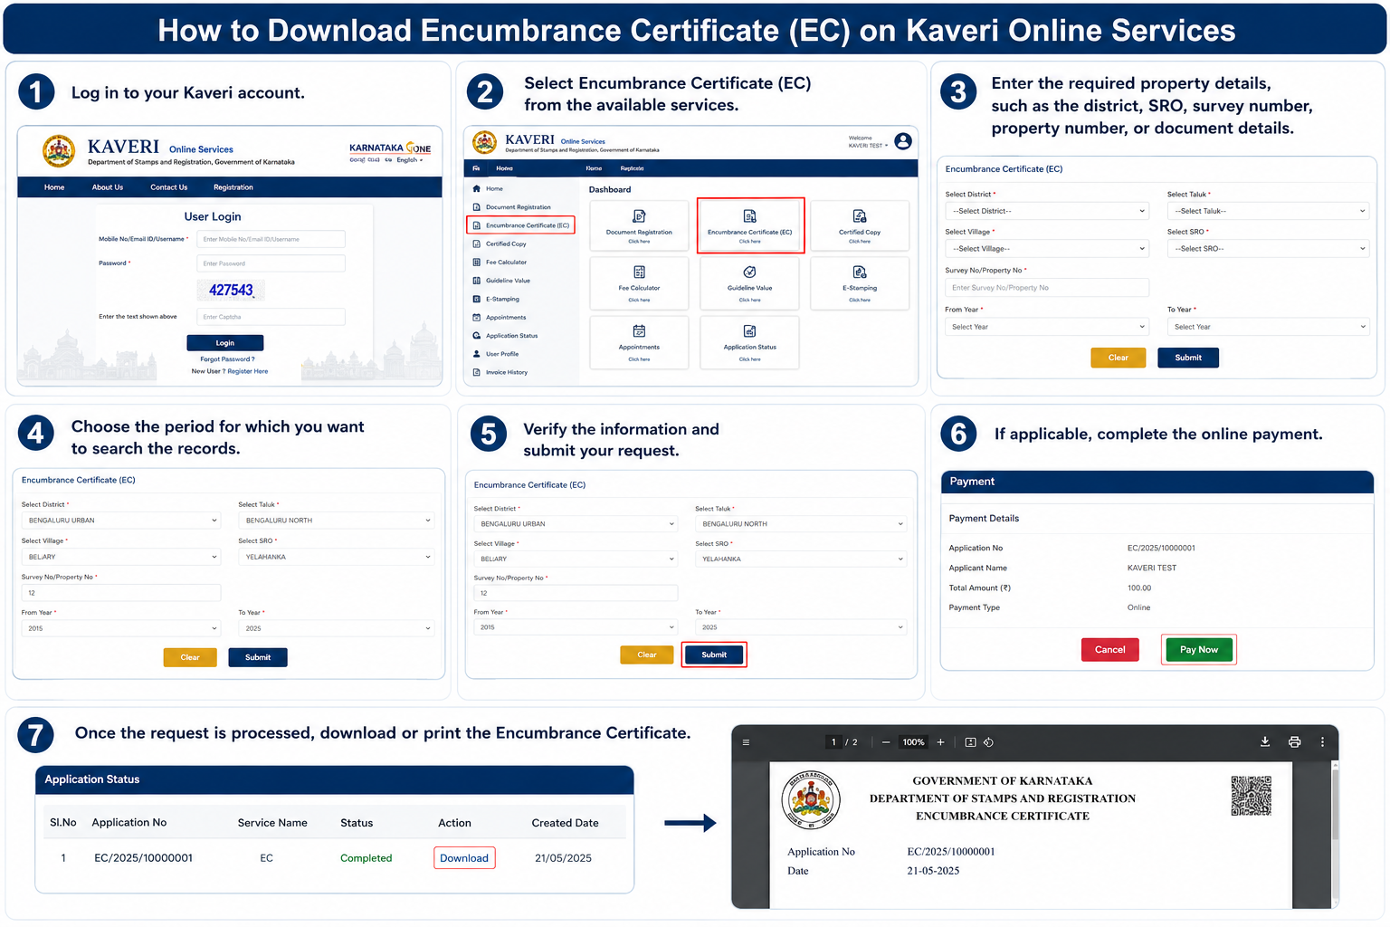The height and width of the screenshot is (927, 1390).
Task: Click the red Cancel payment button
Action: click(x=1110, y=650)
